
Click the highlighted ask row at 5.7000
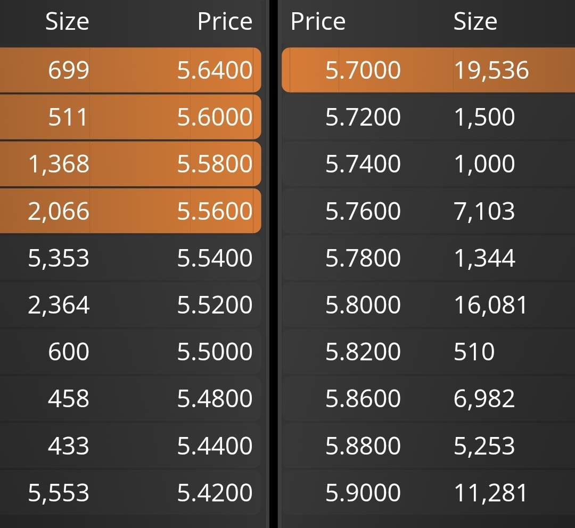pyautogui.click(x=428, y=70)
